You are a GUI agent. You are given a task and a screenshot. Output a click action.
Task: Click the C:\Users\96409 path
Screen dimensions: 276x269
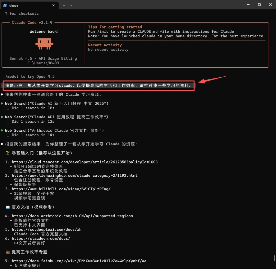pyautogui.click(x=43, y=63)
